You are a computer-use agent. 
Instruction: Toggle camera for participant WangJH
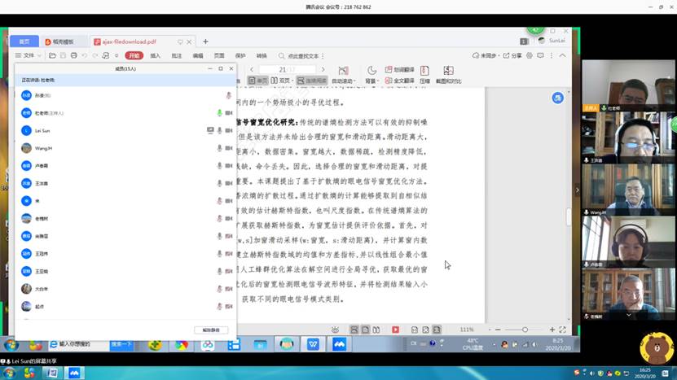tap(229, 148)
